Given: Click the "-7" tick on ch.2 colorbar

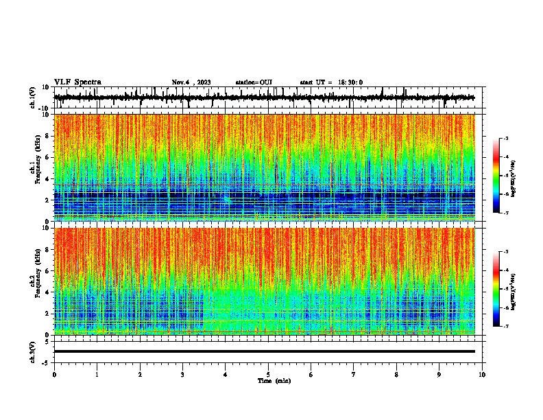Looking at the screenshot, I should point(505,326).
